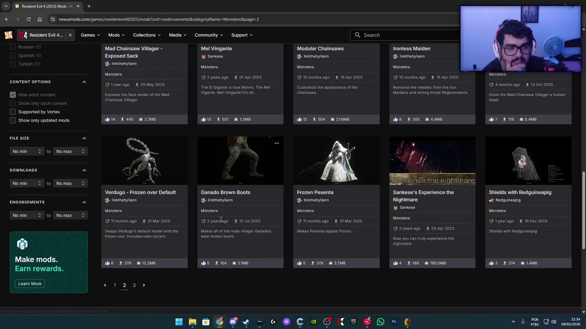Click the Nexus Mods logo icon
The height and width of the screenshot is (329, 586).
[x=8, y=35]
